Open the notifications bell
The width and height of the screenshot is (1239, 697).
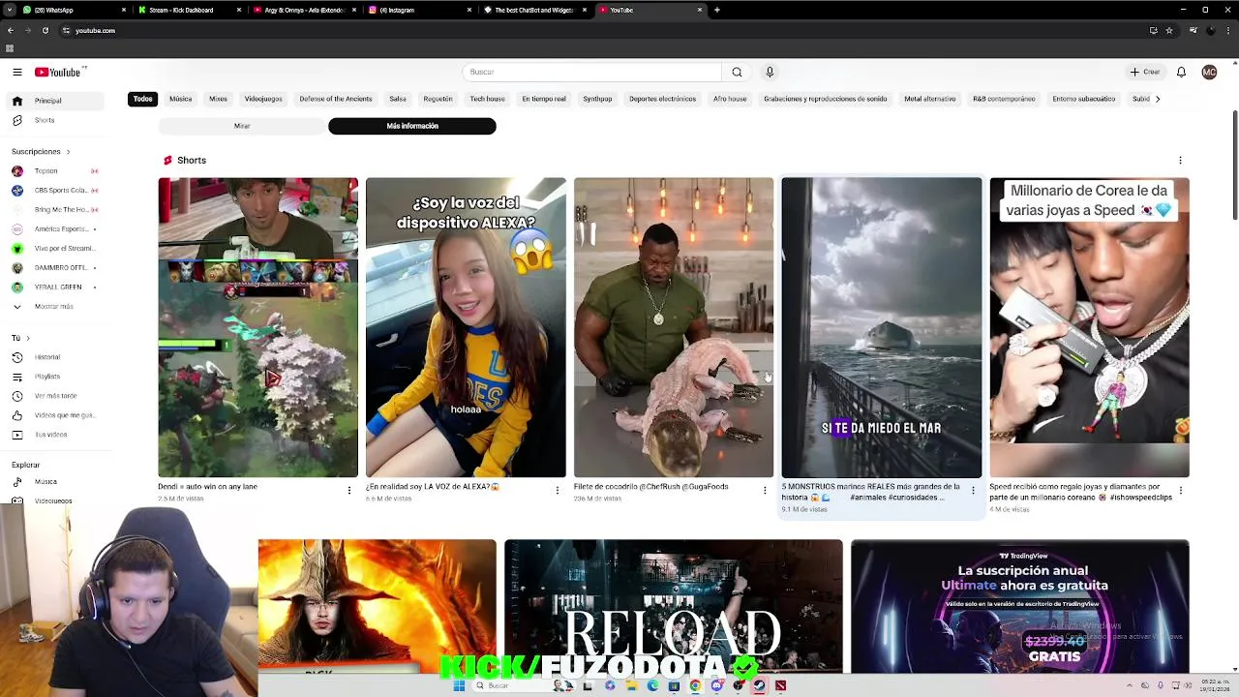coord(1181,72)
